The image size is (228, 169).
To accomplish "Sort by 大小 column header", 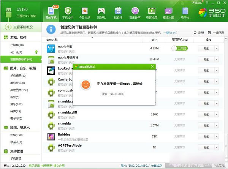I will pos(154,39).
